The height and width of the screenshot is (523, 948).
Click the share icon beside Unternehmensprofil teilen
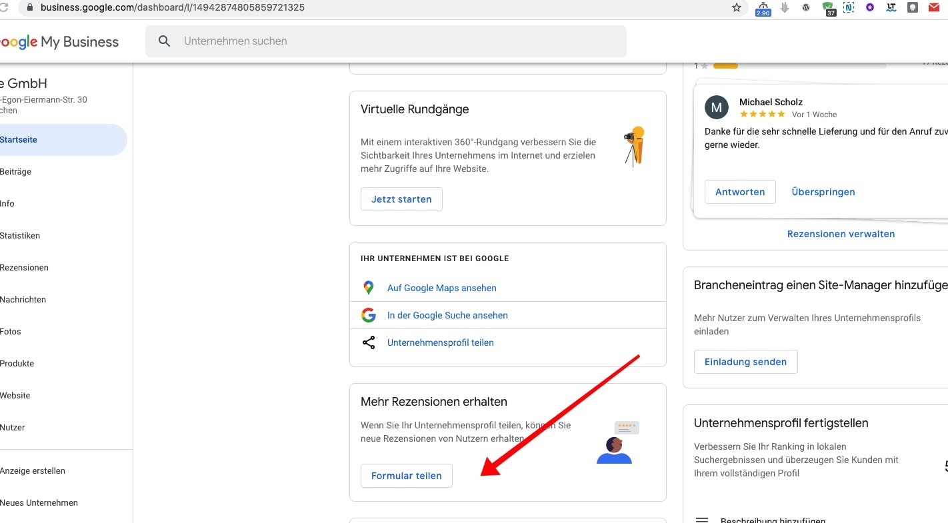tap(369, 342)
